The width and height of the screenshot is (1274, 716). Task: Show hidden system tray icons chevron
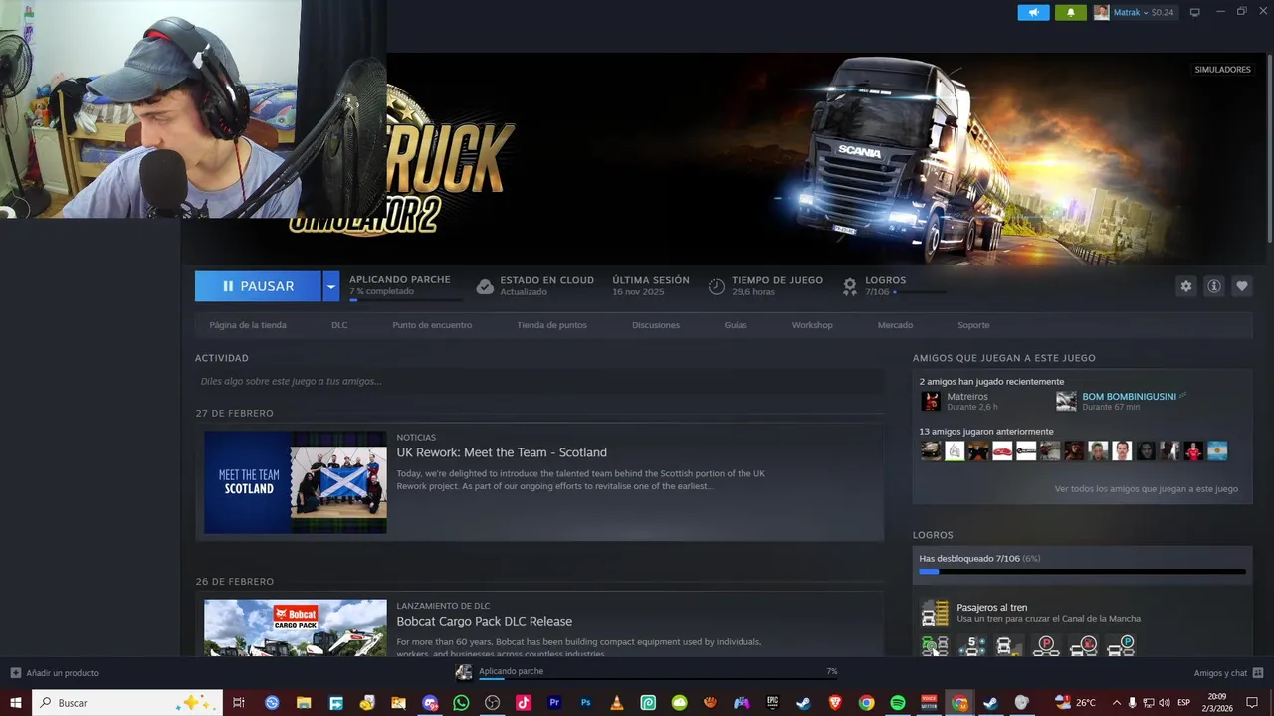(x=1116, y=703)
